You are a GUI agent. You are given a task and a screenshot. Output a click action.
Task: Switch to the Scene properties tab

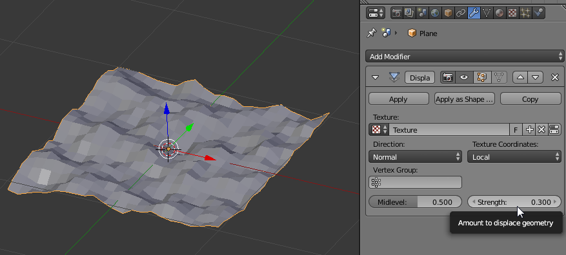coord(422,14)
